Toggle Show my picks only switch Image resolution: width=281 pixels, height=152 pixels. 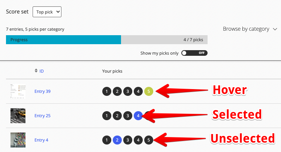(194, 53)
